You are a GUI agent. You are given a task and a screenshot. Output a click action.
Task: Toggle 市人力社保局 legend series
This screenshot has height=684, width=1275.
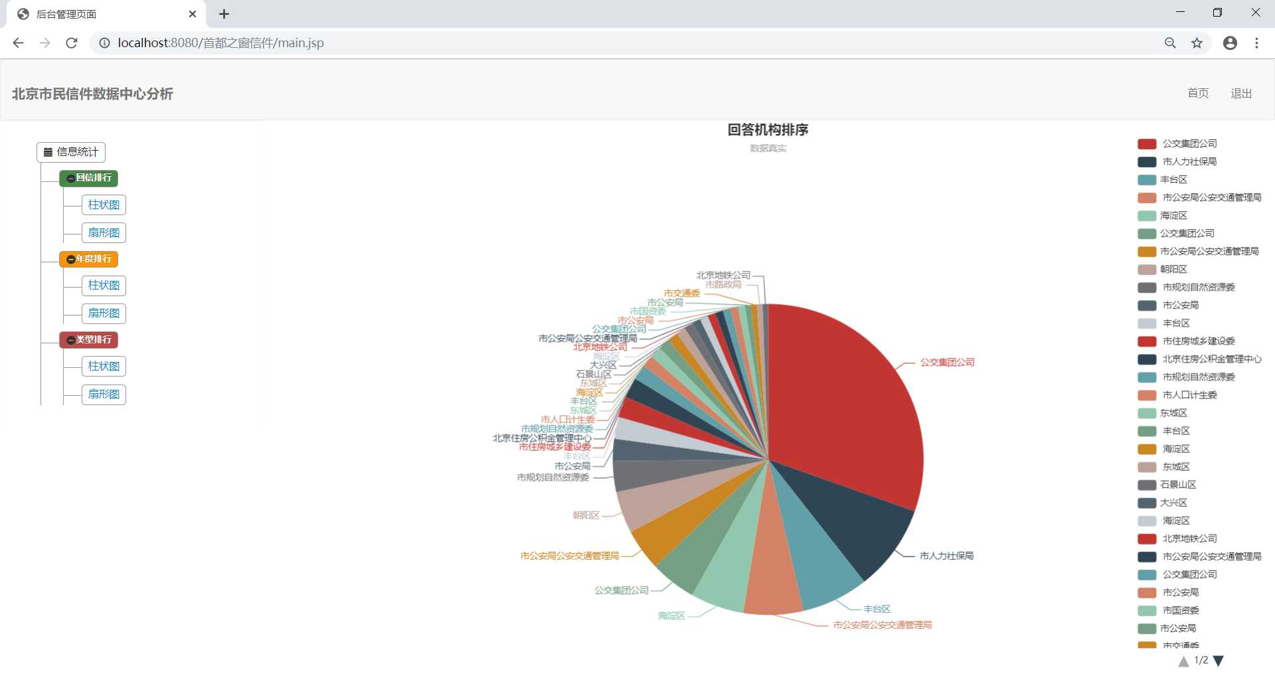1177,161
